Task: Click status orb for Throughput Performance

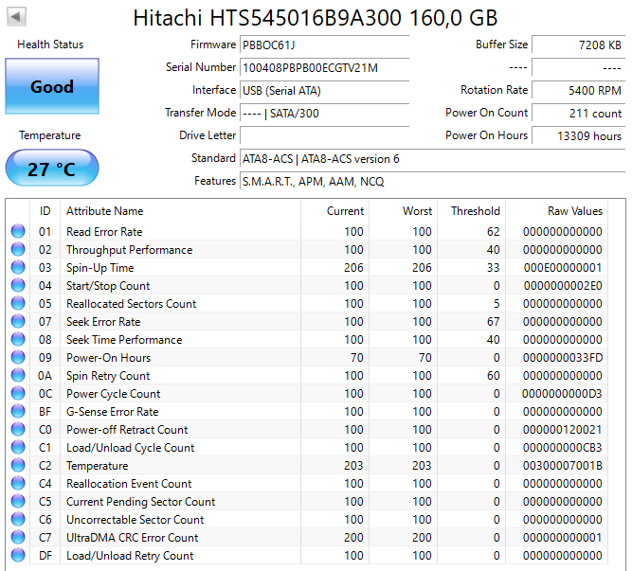Action: tap(18, 250)
